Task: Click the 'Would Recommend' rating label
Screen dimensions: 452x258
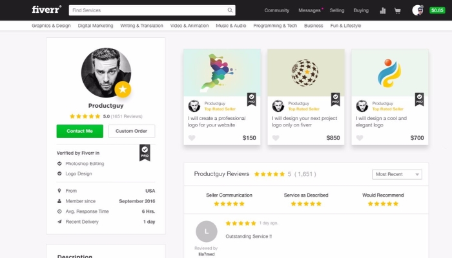Action: tap(383, 195)
